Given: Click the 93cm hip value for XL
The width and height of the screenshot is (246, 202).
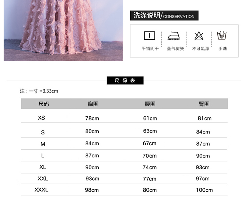Looking at the screenshot, I should coord(203,167).
